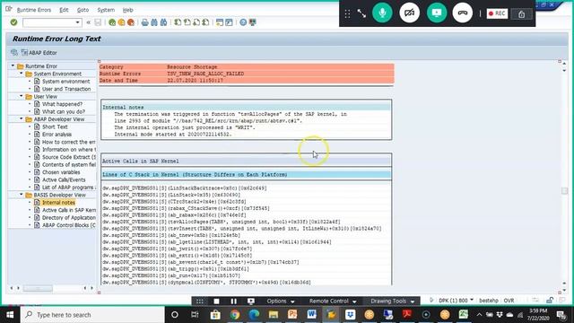Image resolution: width=574 pixels, height=323 pixels.
Task: Click the green Enter checkmark icon
Action: tap(14, 22)
